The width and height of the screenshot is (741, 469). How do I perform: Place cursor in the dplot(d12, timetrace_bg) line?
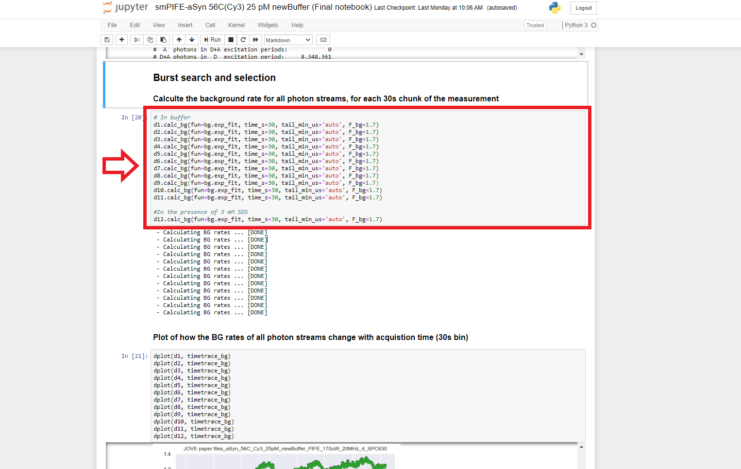click(x=194, y=436)
